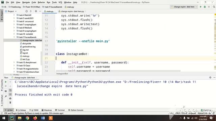Switch to change expire date here.py tab
Image resolution: width=216 pixels, height=121 pixels.
[72, 11]
